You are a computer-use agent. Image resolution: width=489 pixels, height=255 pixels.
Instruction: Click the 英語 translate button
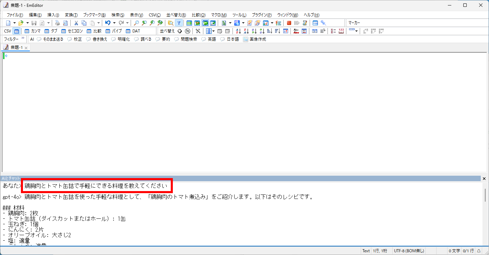(x=209, y=39)
